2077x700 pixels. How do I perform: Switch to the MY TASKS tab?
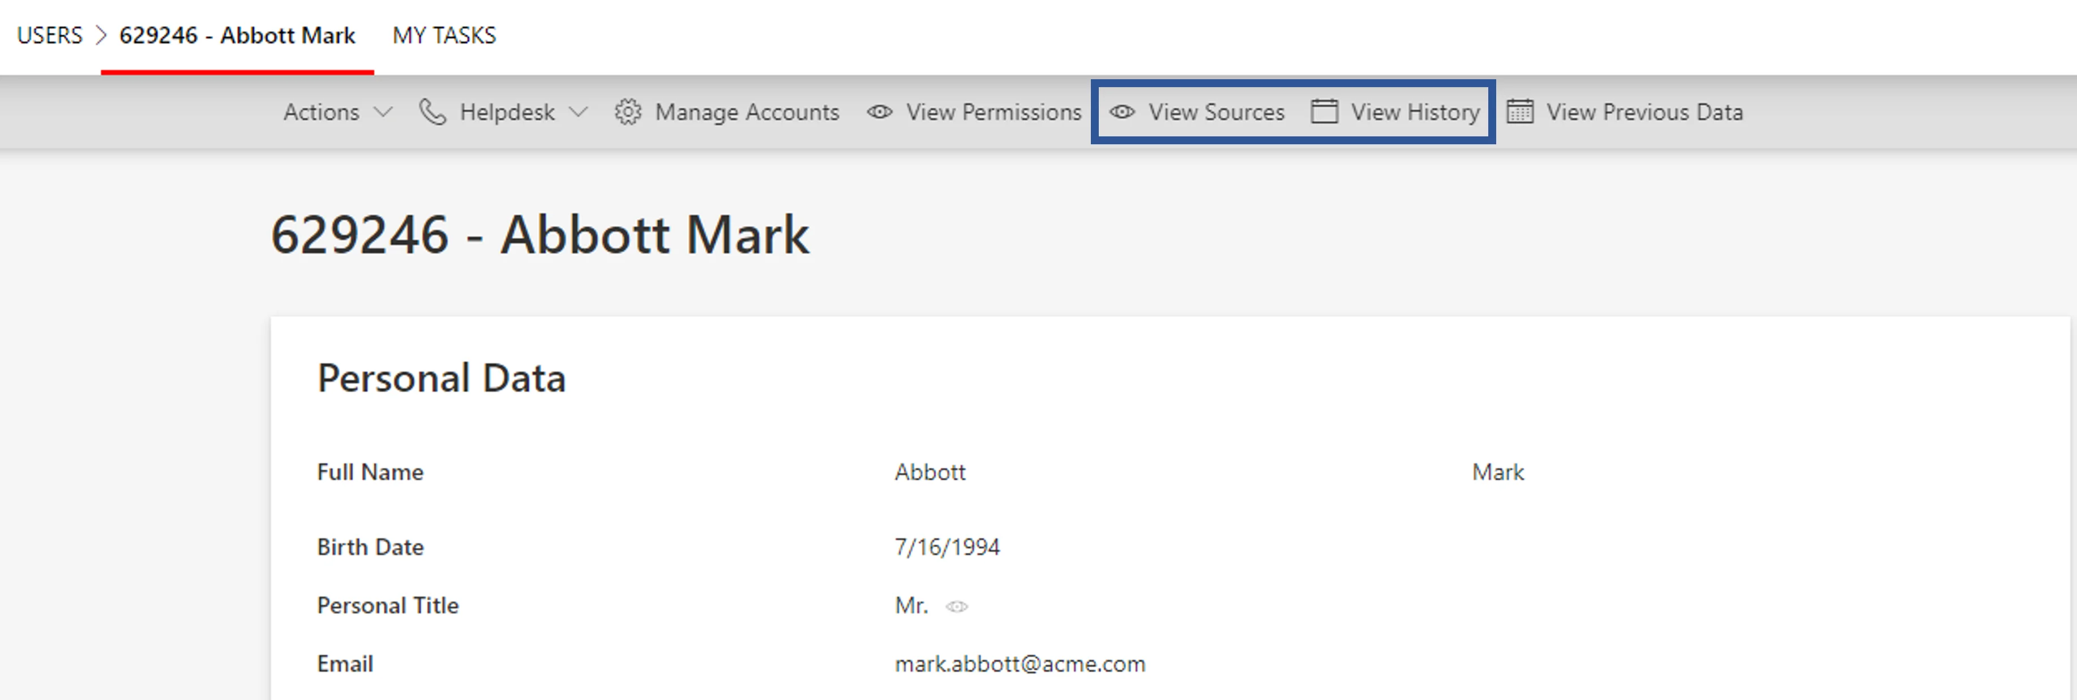(x=444, y=36)
